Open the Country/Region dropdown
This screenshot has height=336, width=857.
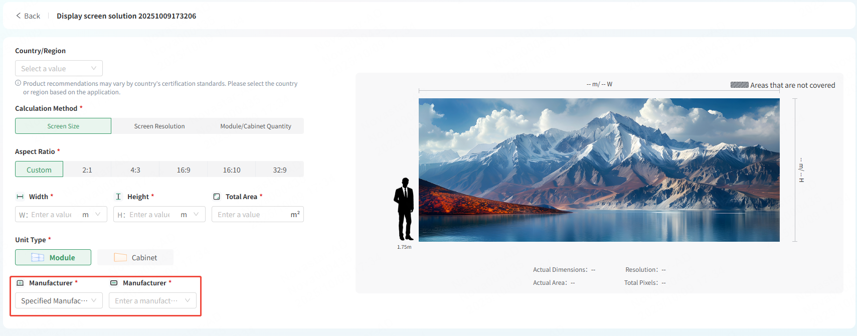pos(59,68)
